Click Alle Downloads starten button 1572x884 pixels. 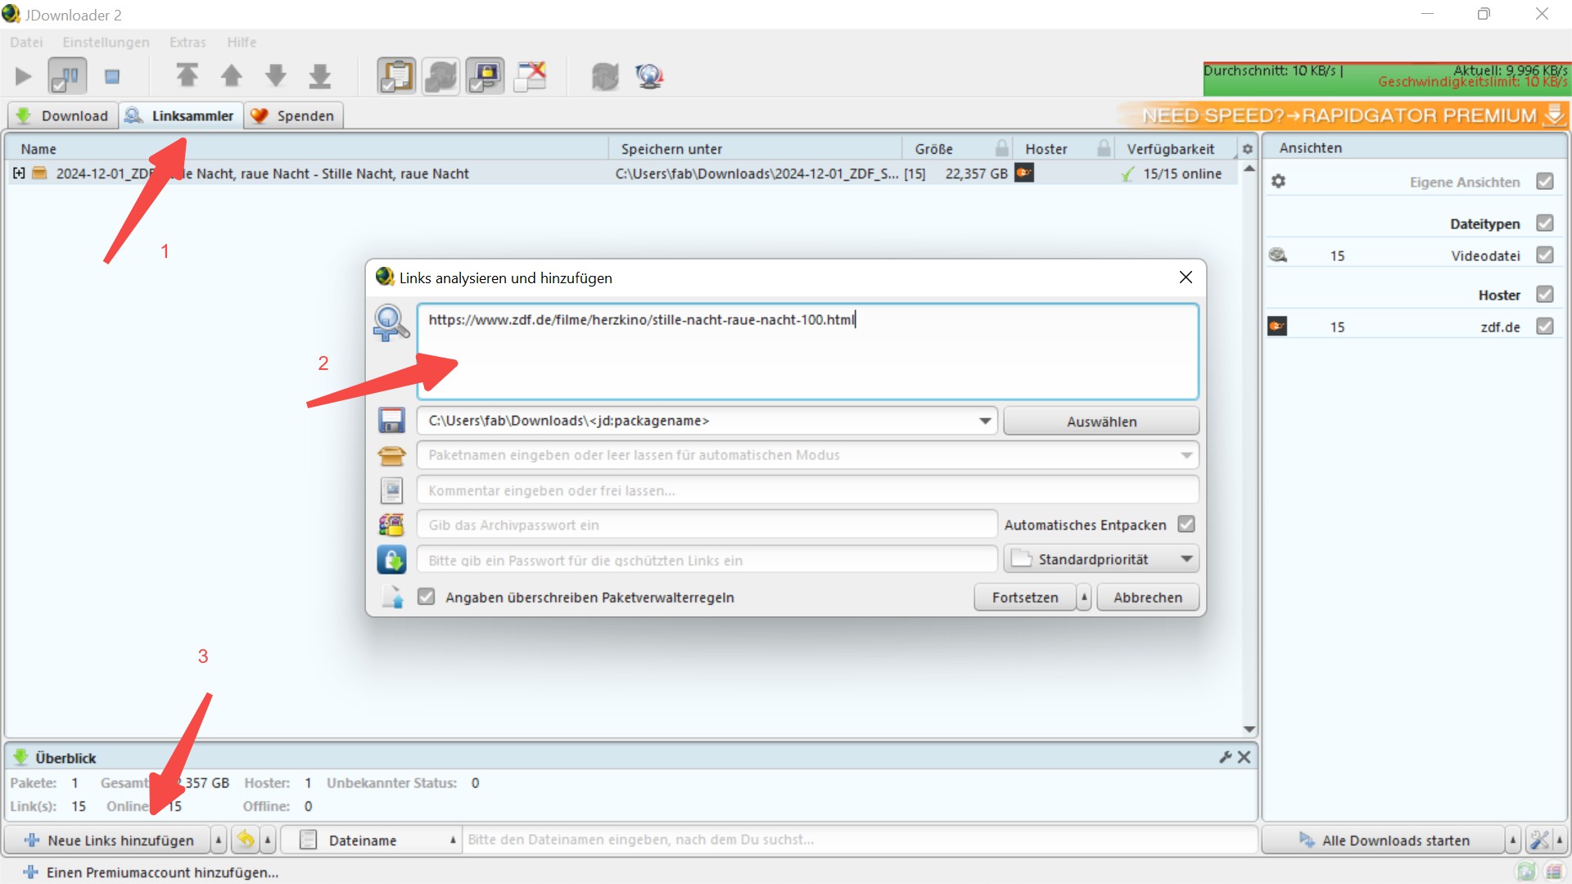(x=1383, y=840)
